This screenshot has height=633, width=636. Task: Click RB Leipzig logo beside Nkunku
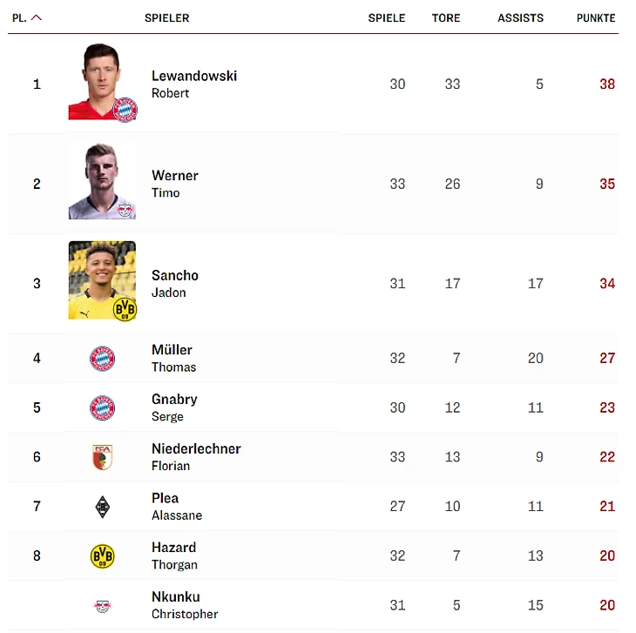103,605
